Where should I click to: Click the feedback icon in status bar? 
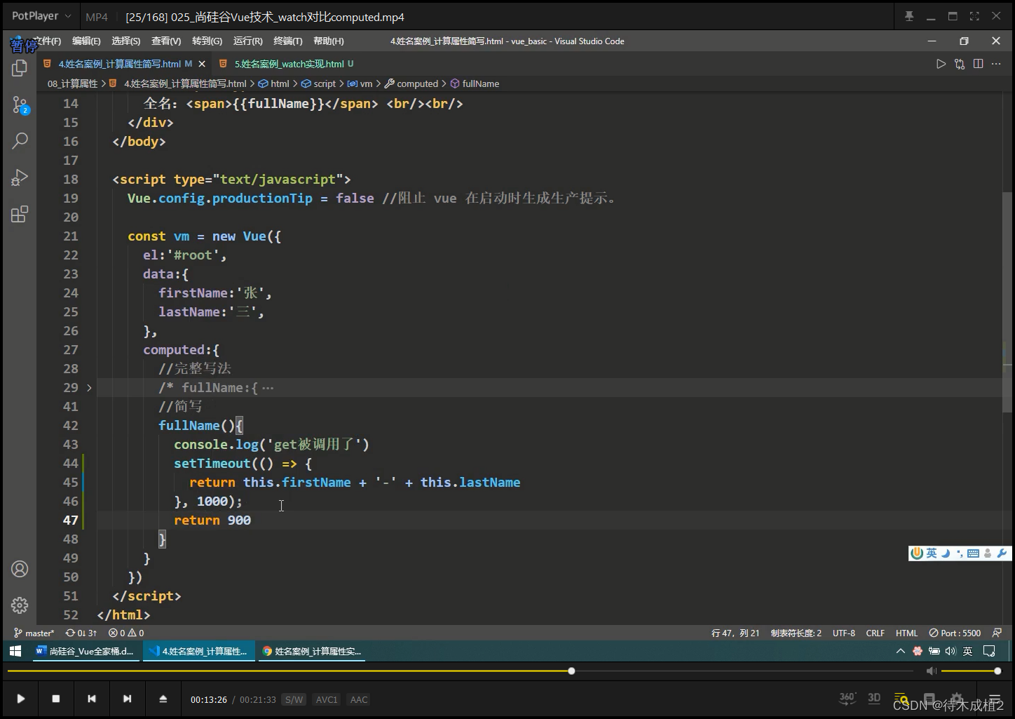[x=997, y=633]
